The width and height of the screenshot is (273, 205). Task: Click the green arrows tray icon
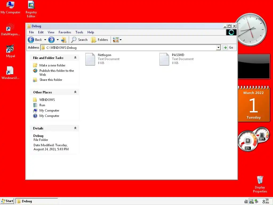[256, 201]
